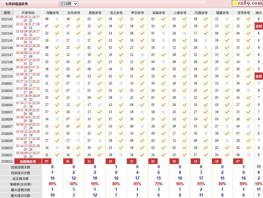Screen dimensions: 263x198
Task: Click the 全对 badge in row 2025143
Action: point(259,26)
